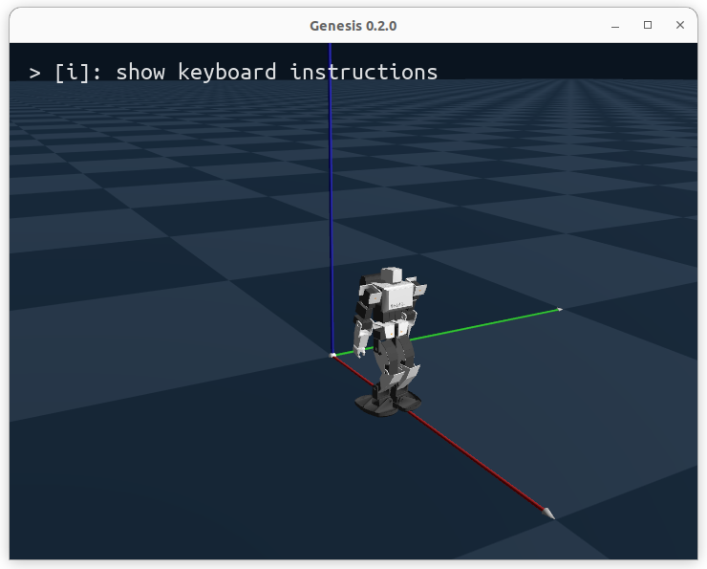Maximize the Genesis 0.2.0 window

648,25
